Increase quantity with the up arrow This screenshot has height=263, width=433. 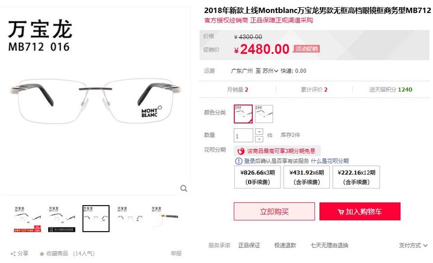tap(259, 132)
